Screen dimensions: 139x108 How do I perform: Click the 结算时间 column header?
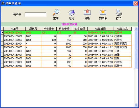101,29
